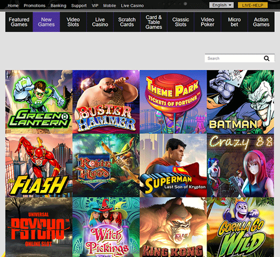Play the King Kong game
Viewport: 280px width, 257px height.
point(173,227)
